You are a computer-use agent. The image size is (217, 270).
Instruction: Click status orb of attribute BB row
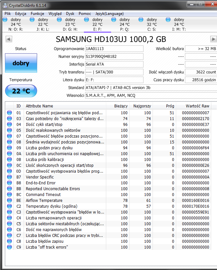9,189
